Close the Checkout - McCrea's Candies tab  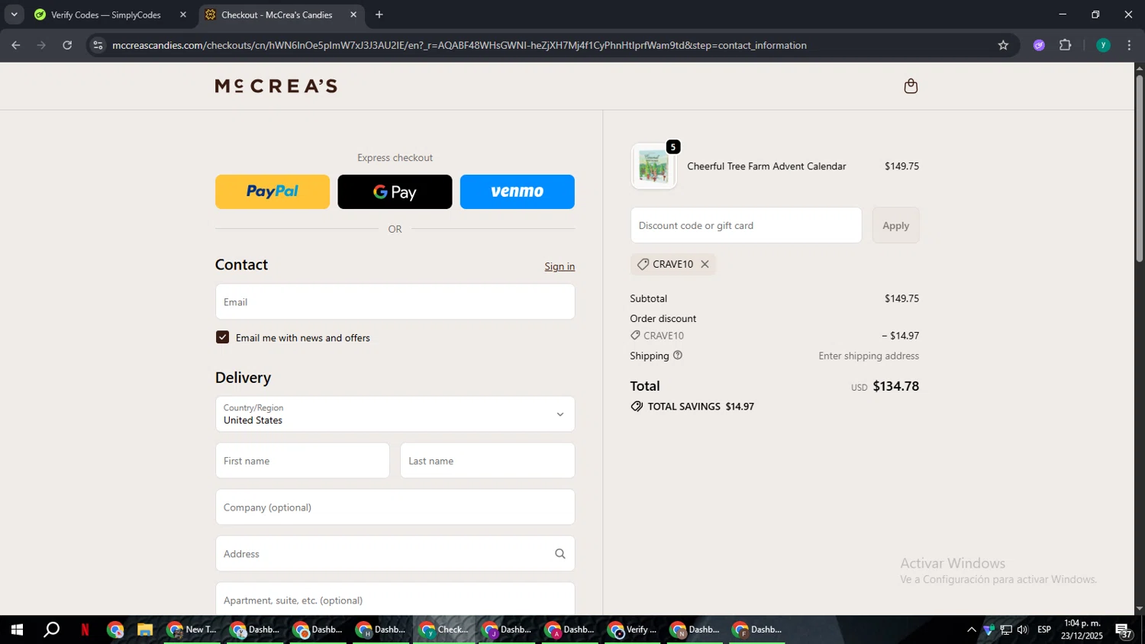pos(353,14)
